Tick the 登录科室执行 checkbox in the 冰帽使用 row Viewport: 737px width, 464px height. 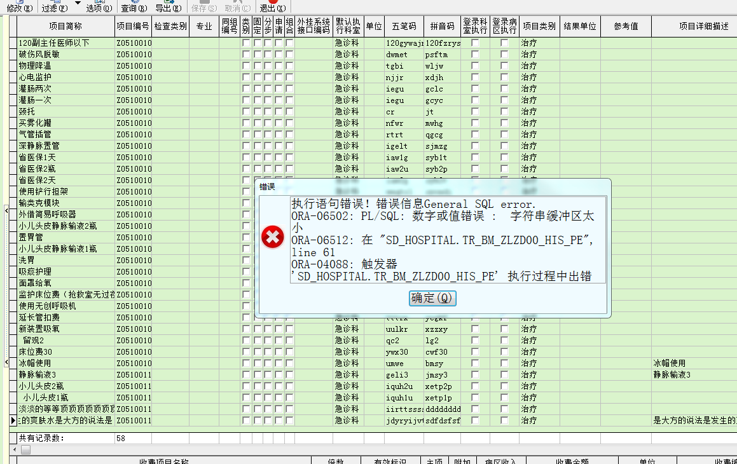[475, 363]
